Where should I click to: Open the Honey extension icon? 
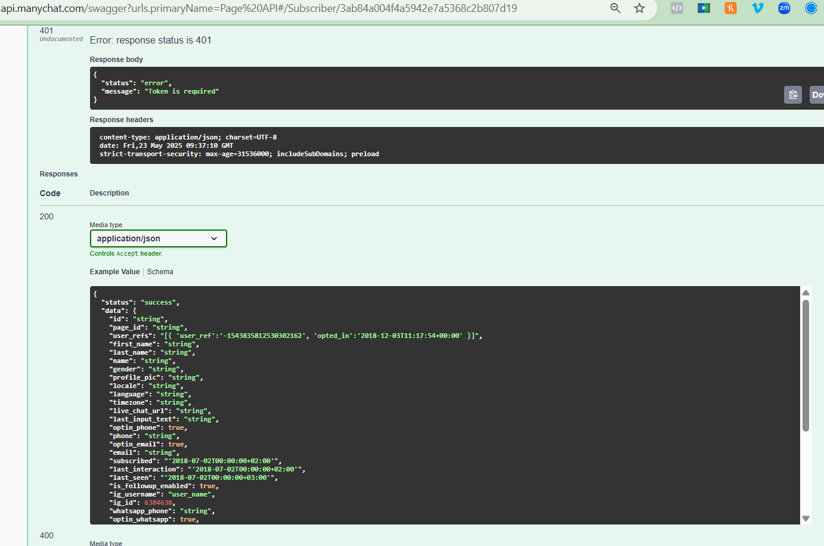730,8
